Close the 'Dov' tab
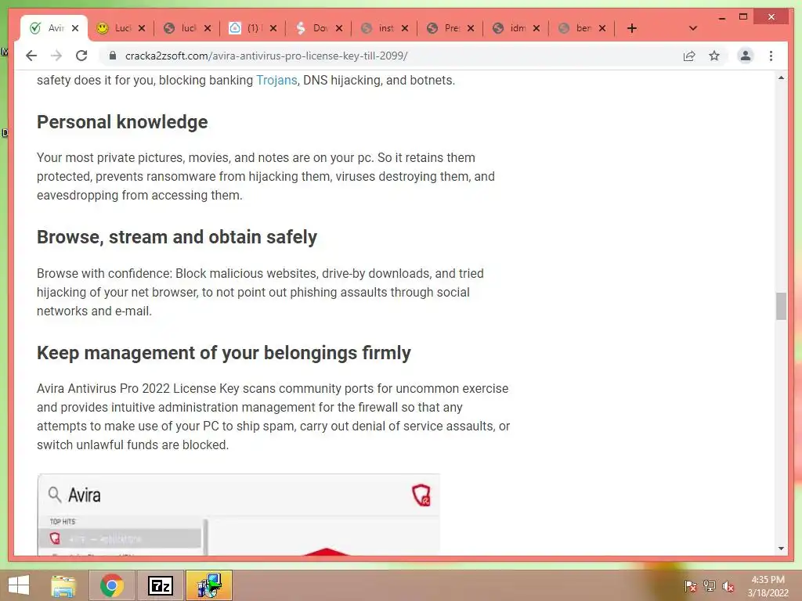This screenshot has width=802, height=601. 339,28
